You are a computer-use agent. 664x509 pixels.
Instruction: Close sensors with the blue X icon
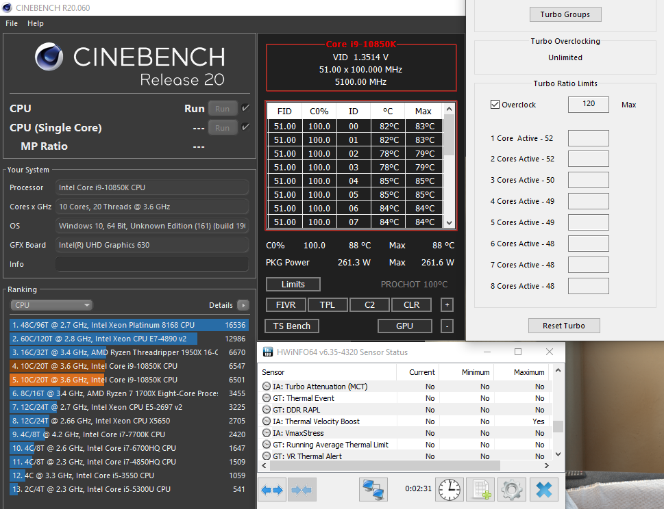click(543, 490)
